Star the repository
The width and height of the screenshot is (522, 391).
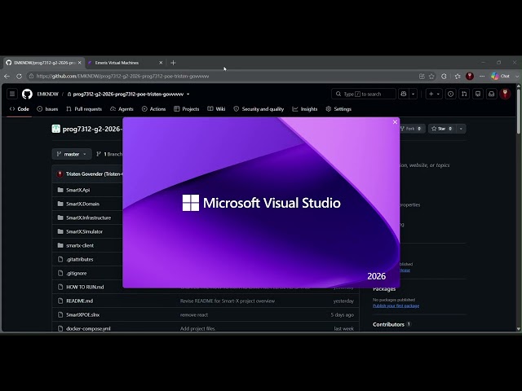click(442, 129)
